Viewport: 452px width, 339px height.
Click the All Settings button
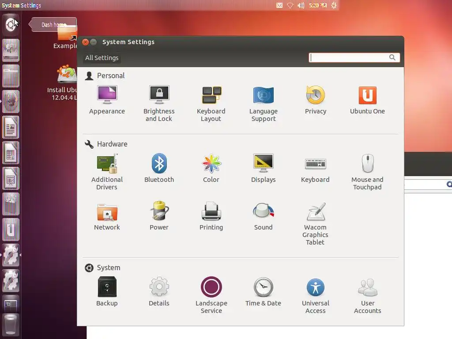coord(102,58)
